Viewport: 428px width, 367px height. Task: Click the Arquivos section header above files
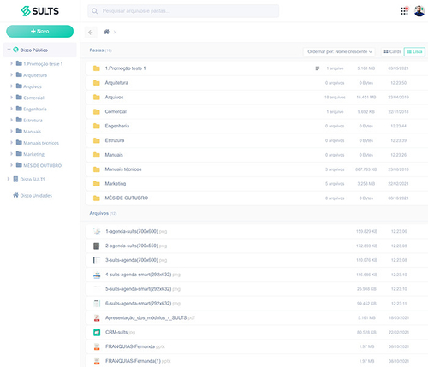tap(103, 213)
